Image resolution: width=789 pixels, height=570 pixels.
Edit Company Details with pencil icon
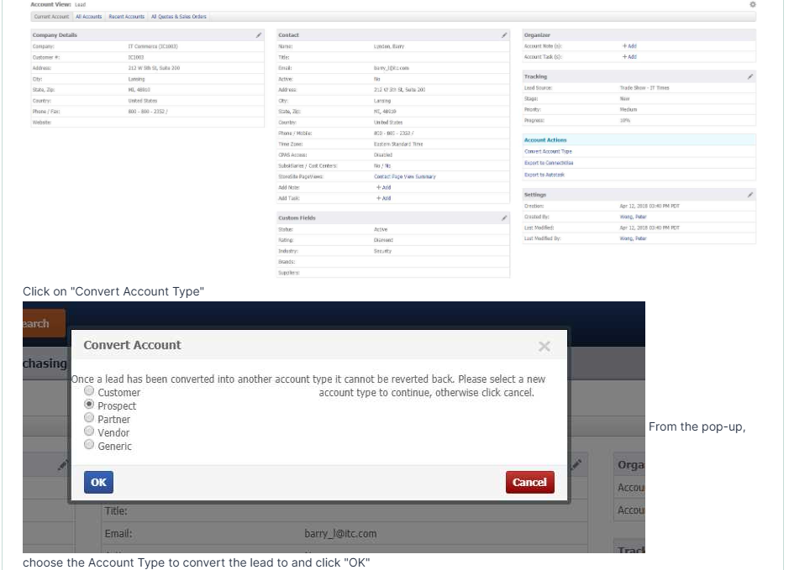259,35
